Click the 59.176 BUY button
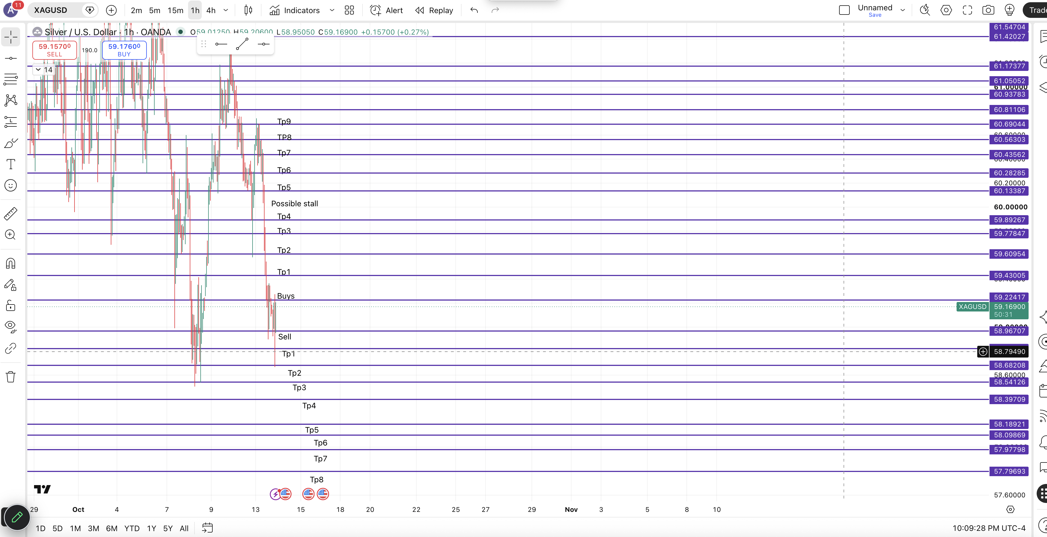Screen dimensions: 1047x537 tap(124, 50)
